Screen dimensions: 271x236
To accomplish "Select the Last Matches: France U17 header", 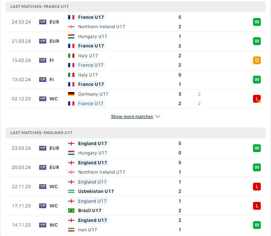I will [x=135, y=7].
